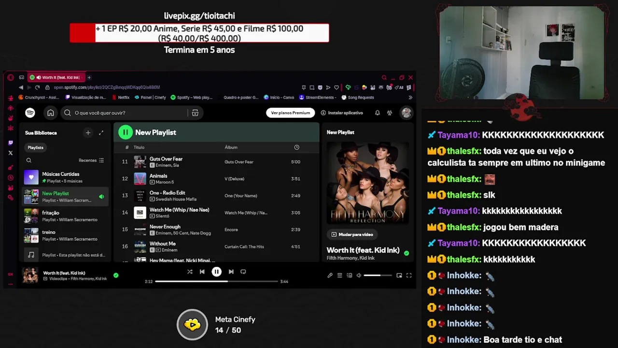
Task: Open Fifth Harmony Reflection album cover
Action: [367, 183]
